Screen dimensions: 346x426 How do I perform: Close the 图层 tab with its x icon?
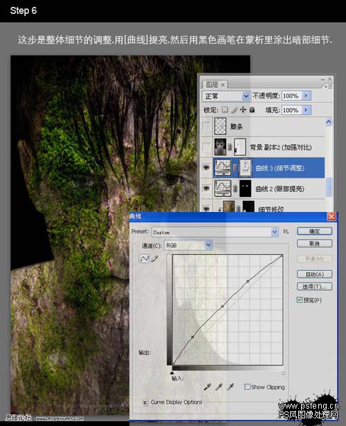point(223,85)
